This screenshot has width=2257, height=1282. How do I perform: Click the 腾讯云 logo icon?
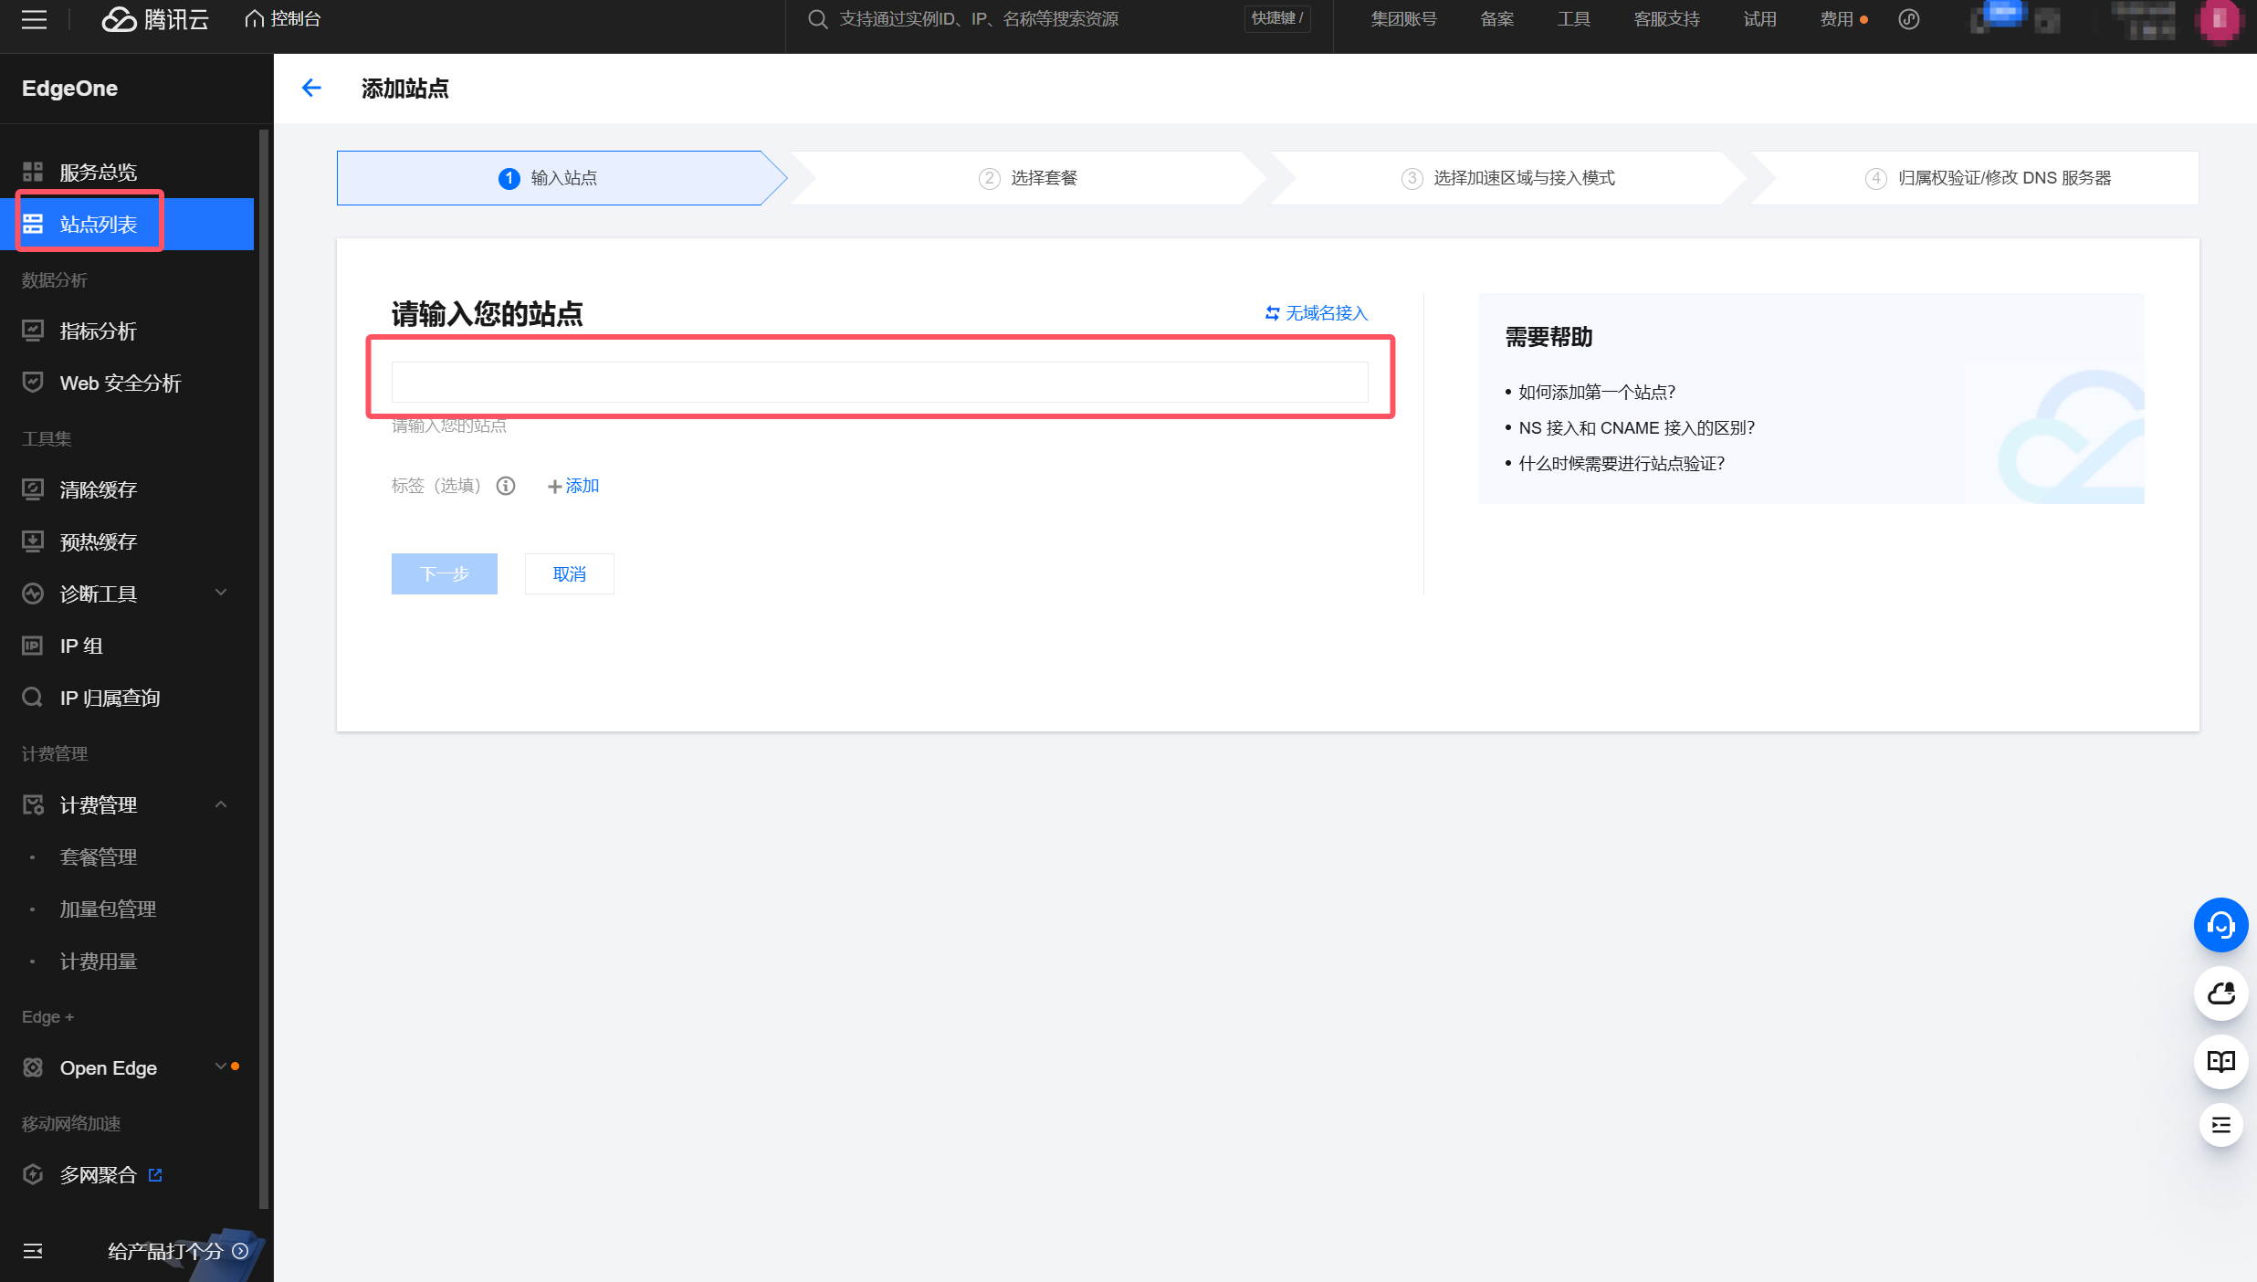pos(116,18)
